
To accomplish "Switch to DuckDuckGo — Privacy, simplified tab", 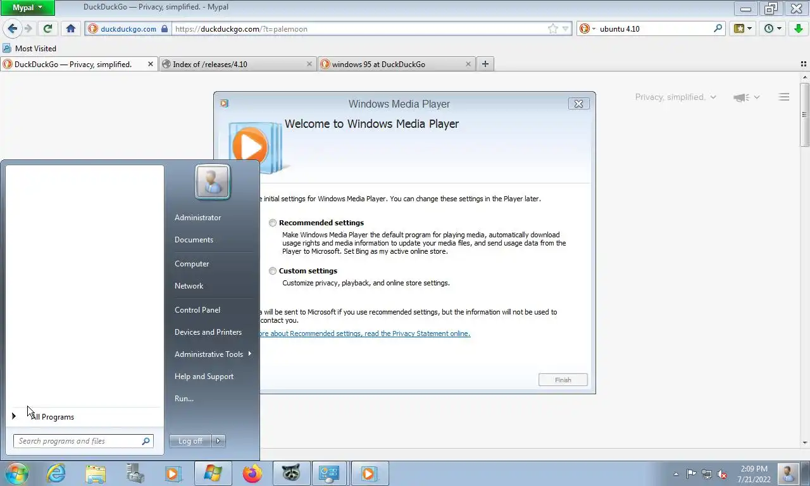I will 79,64.
